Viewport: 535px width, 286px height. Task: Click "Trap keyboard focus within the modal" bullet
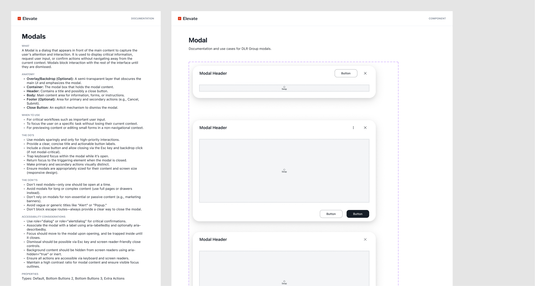[x=68, y=156]
